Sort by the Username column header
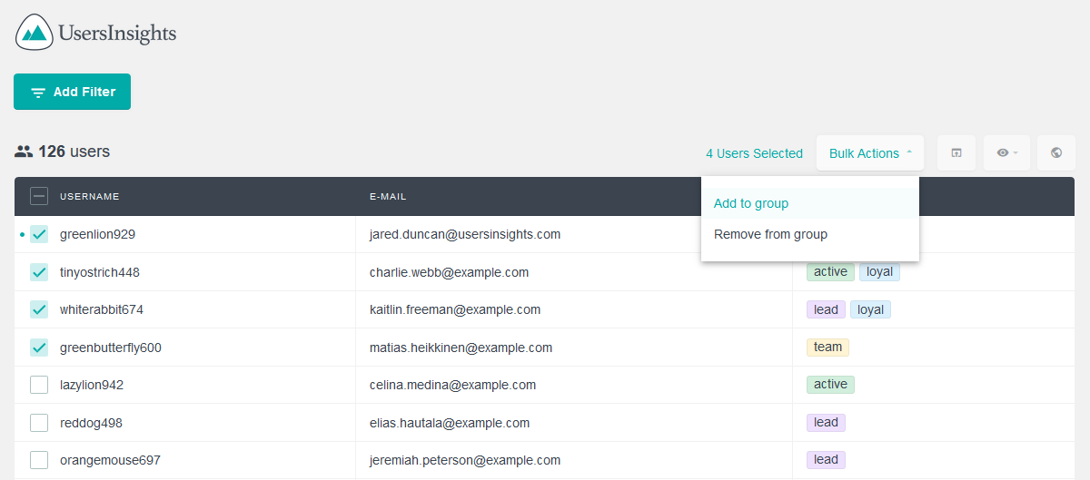The width and height of the screenshot is (1090, 480). tap(90, 196)
